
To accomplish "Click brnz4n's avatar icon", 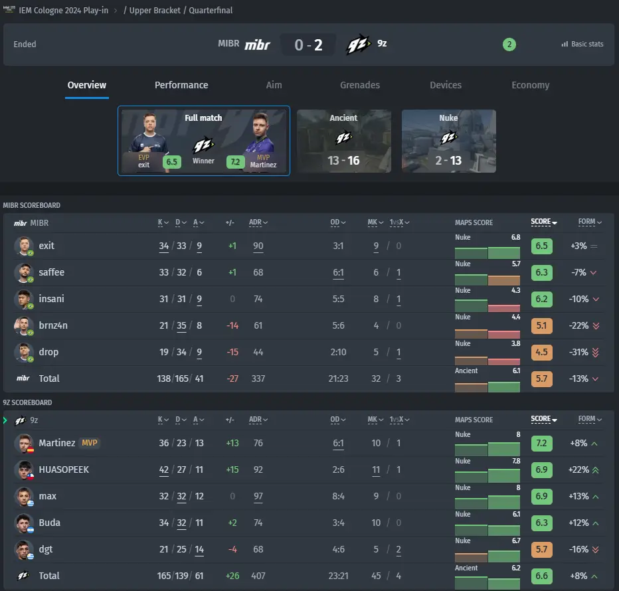I will pos(24,325).
